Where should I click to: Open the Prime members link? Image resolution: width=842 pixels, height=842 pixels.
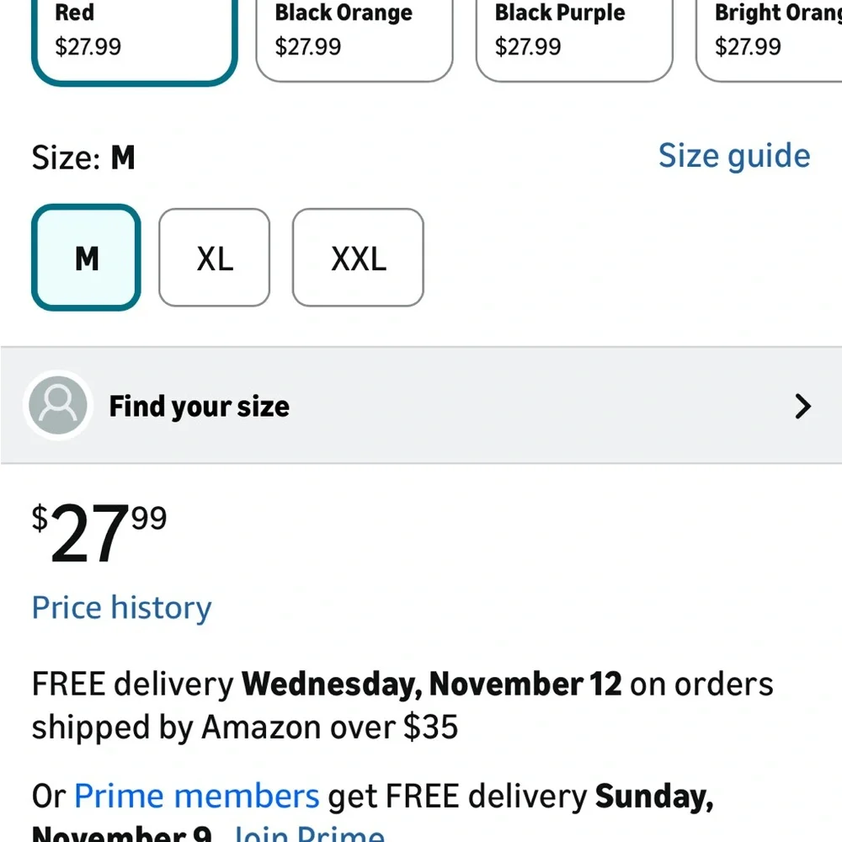(196, 795)
